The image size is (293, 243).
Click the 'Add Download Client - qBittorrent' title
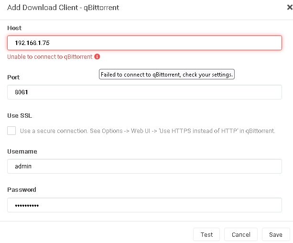(63, 8)
